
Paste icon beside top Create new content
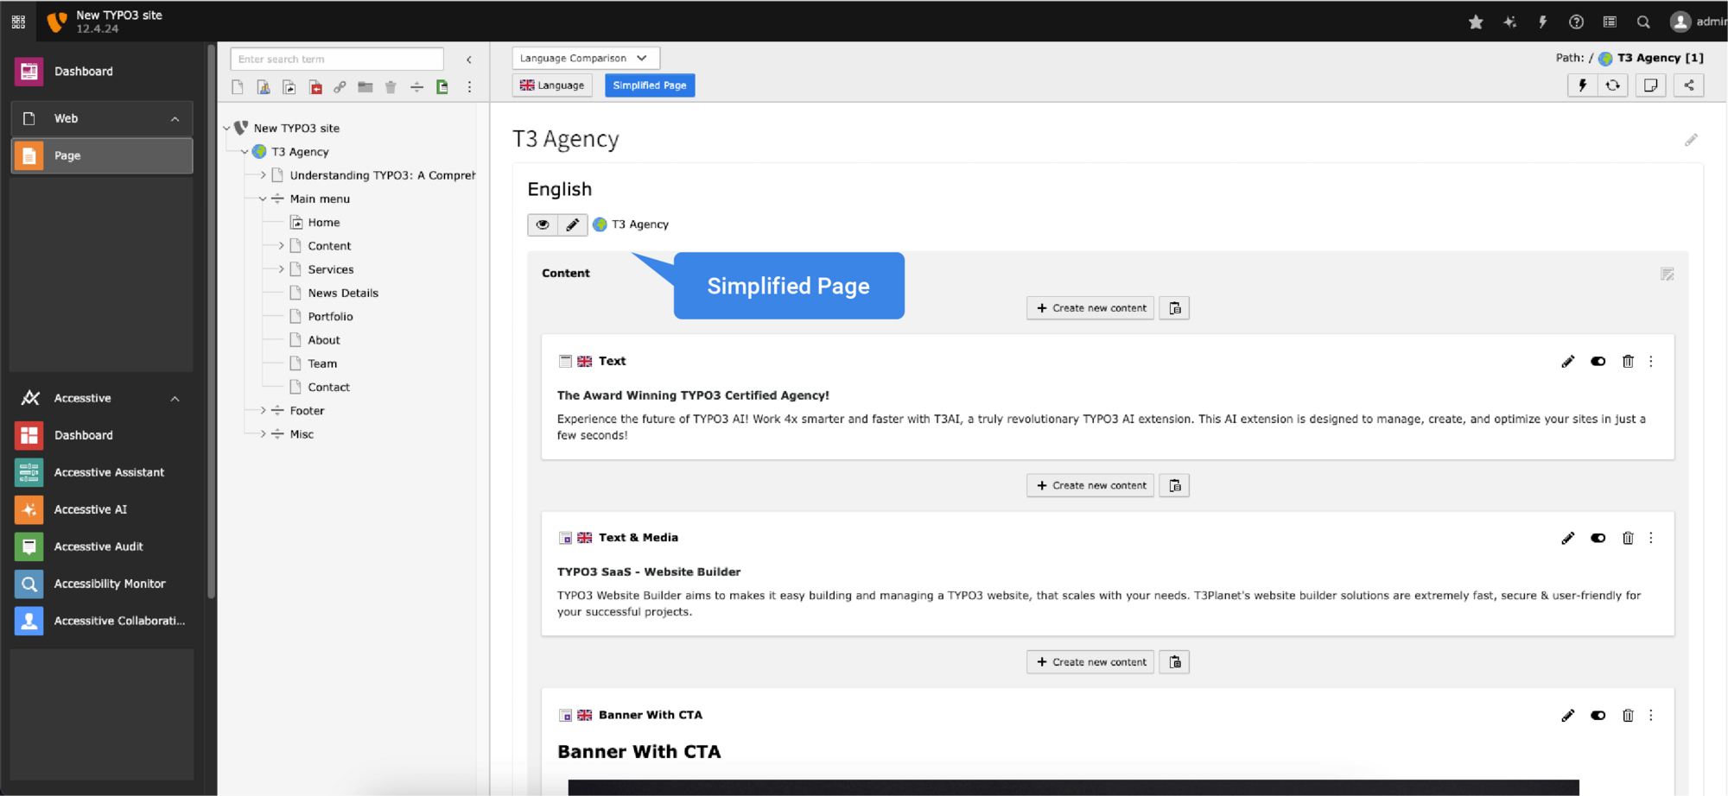(1174, 308)
